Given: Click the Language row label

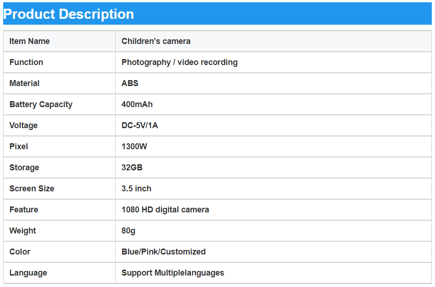Looking at the screenshot, I should 28,273.
